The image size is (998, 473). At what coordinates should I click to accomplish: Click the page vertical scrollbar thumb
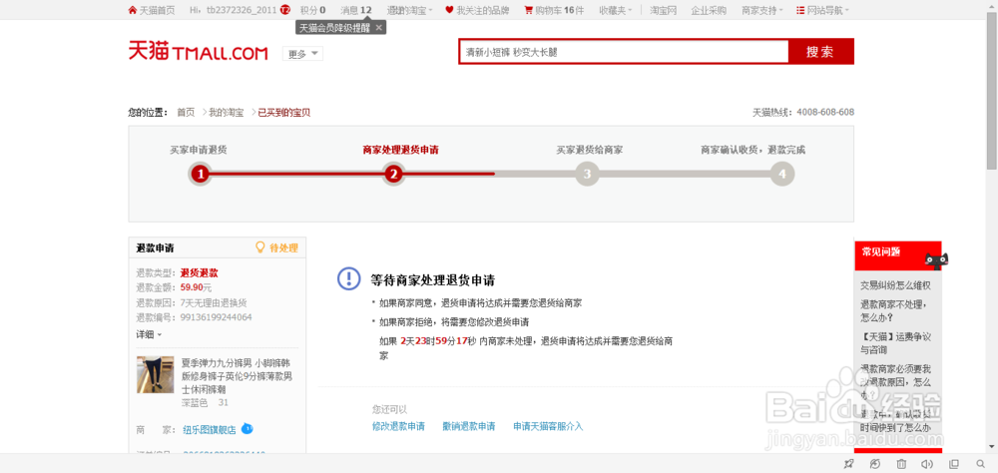[x=992, y=93]
